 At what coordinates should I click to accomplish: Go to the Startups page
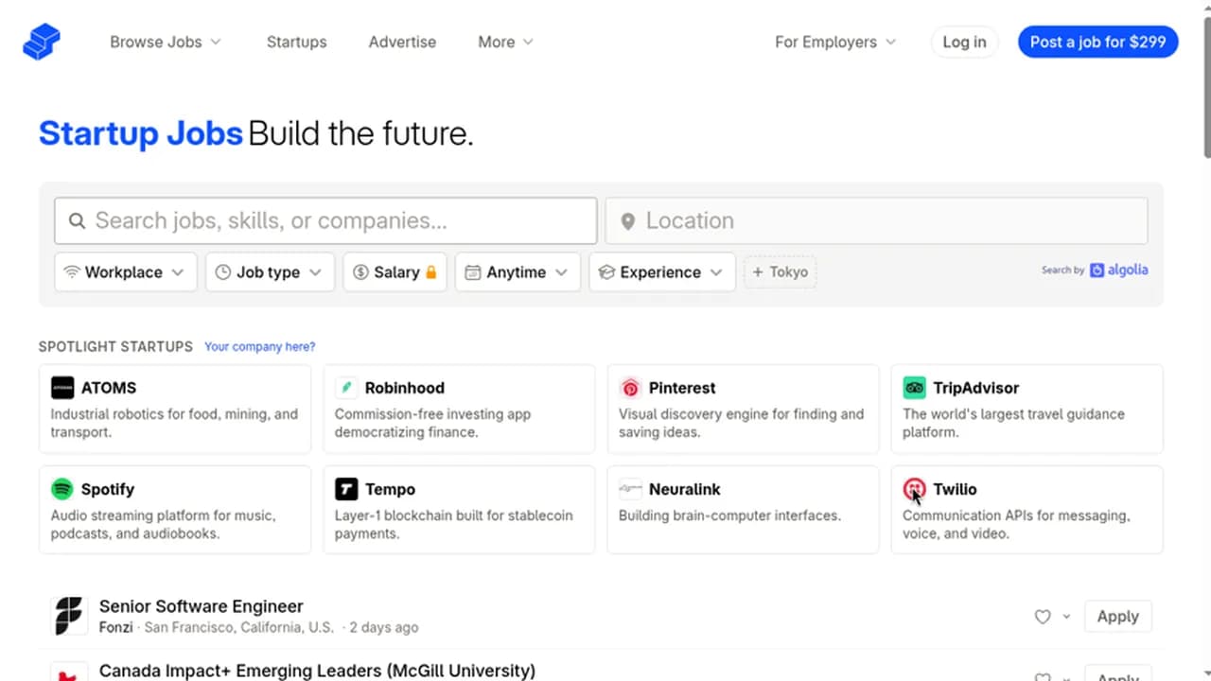[296, 42]
